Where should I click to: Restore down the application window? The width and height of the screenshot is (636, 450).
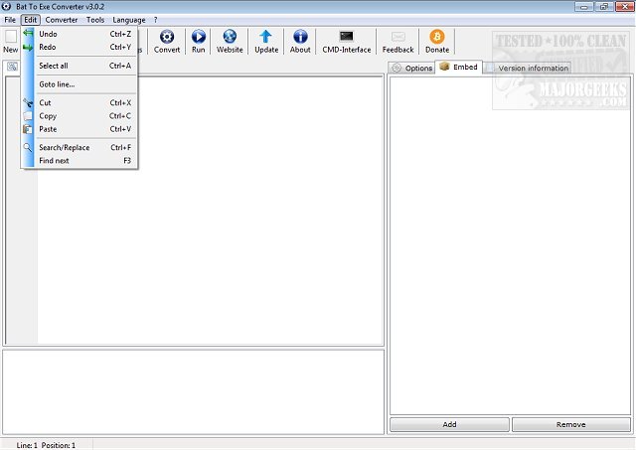604,7
